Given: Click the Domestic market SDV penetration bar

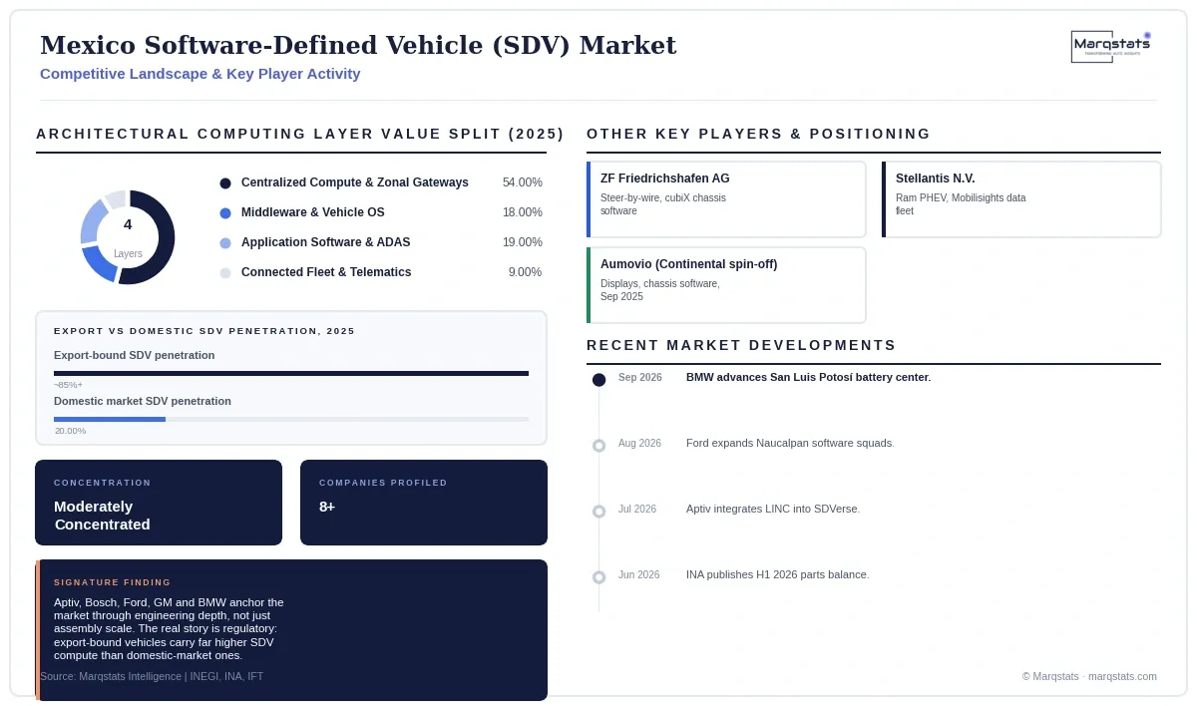Looking at the screenshot, I should pyautogui.click(x=291, y=419).
